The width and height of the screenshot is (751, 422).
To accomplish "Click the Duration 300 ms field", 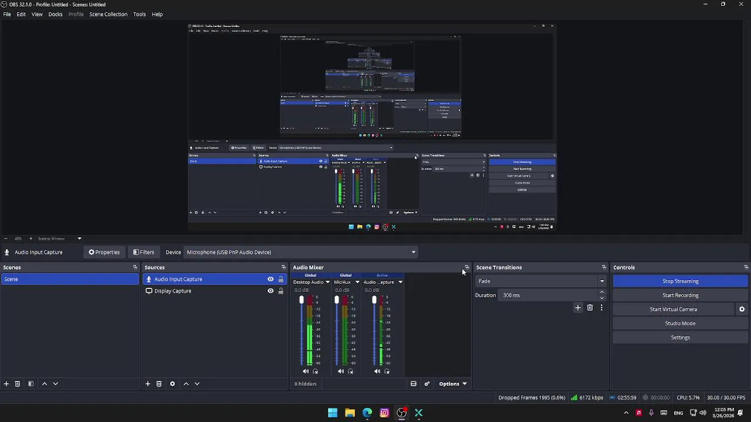I will pyautogui.click(x=549, y=295).
